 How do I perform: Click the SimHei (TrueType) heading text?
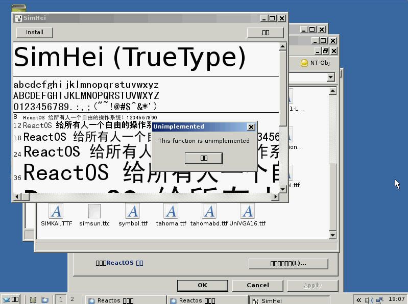tap(130, 58)
